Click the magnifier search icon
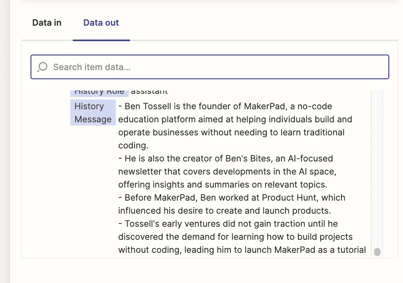The image size is (403, 283). (x=42, y=67)
